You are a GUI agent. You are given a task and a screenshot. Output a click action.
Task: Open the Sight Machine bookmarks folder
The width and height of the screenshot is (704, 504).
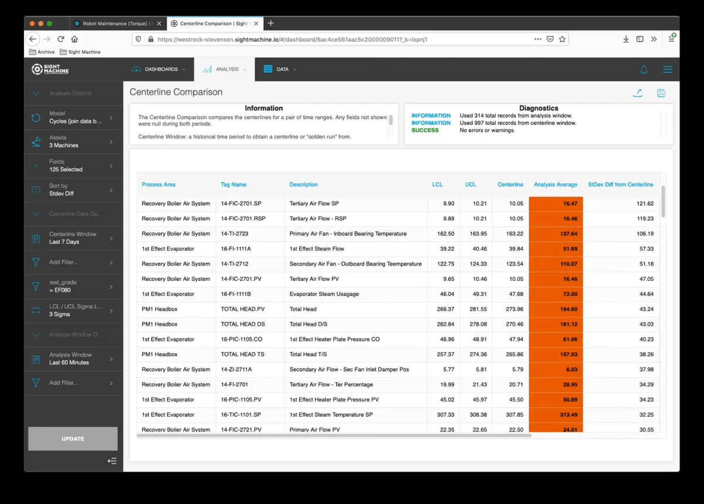[x=80, y=52]
